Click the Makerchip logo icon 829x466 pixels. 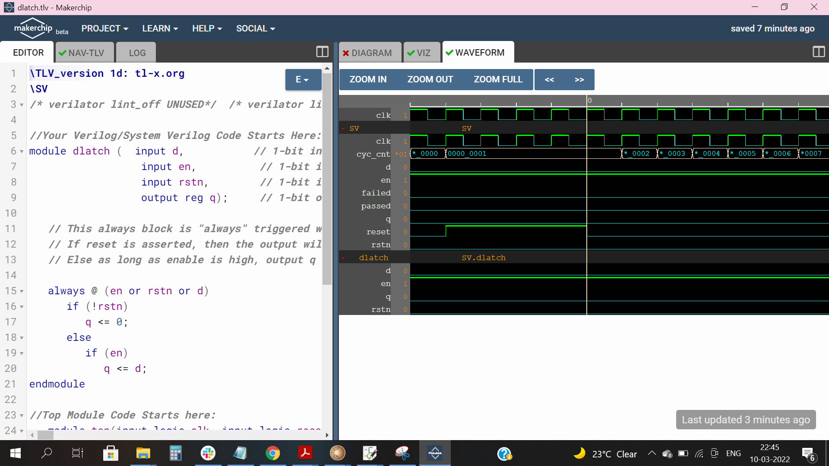point(33,28)
